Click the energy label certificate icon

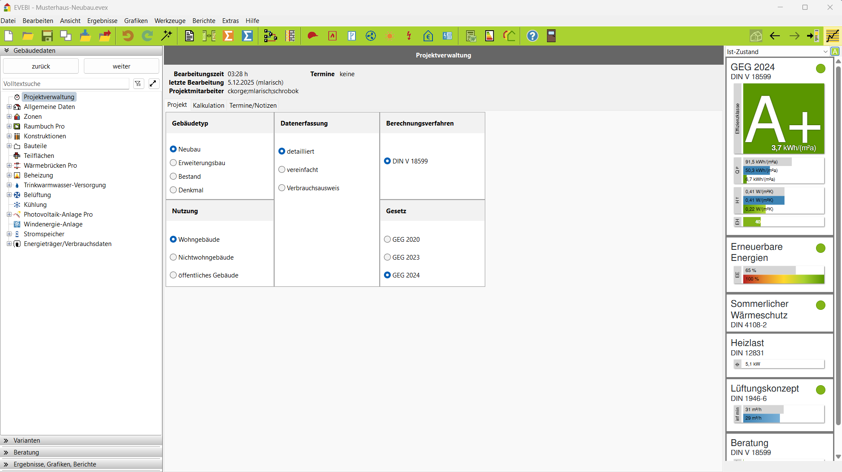(490, 36)
